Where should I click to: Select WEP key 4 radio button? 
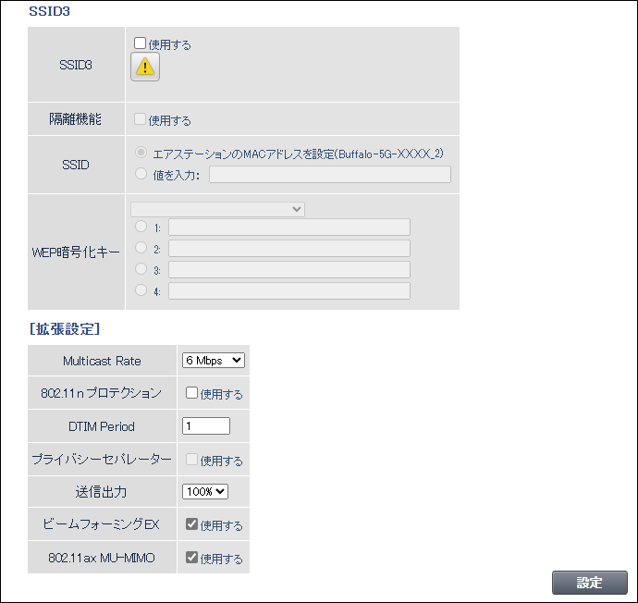tap(141, 289)
